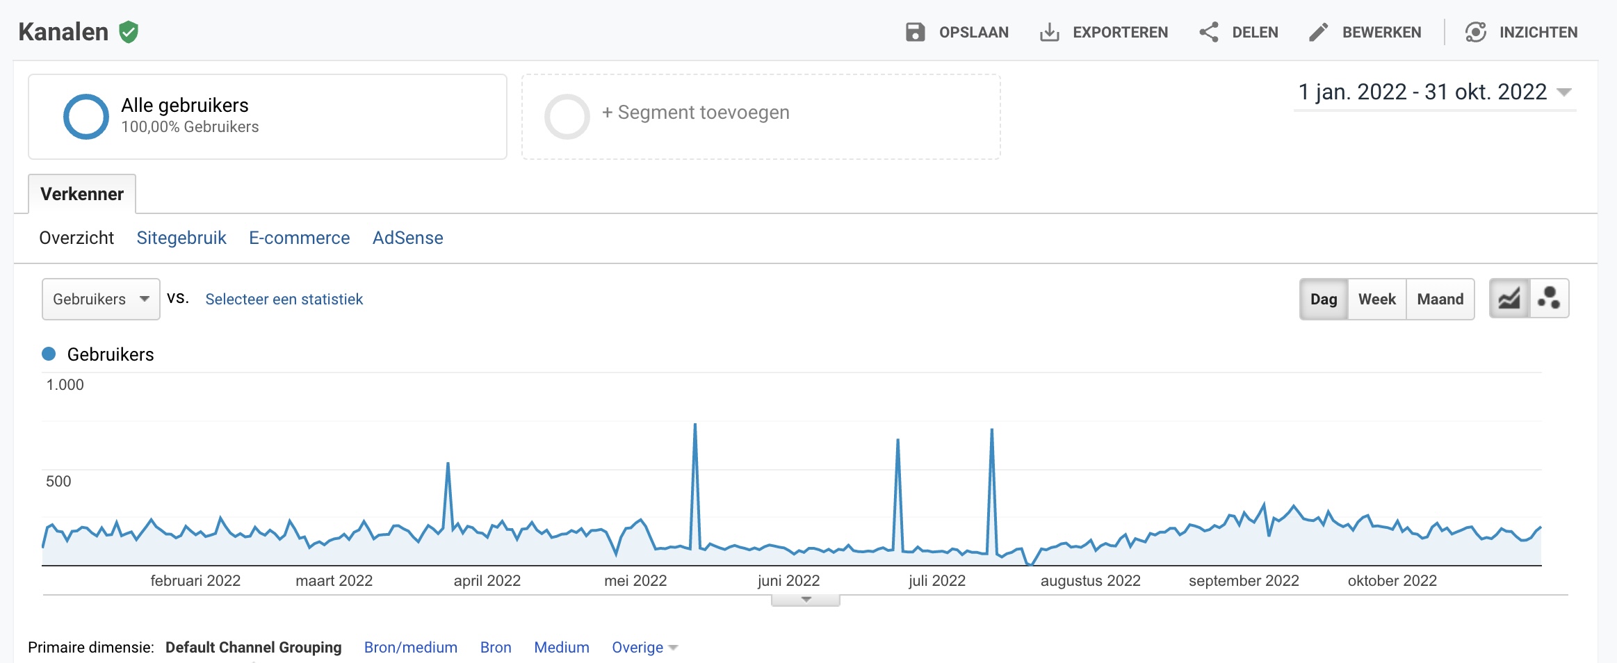
Task: Click the juni 2022 axis label
Action: pyautogui.click(x=788, y=580)
